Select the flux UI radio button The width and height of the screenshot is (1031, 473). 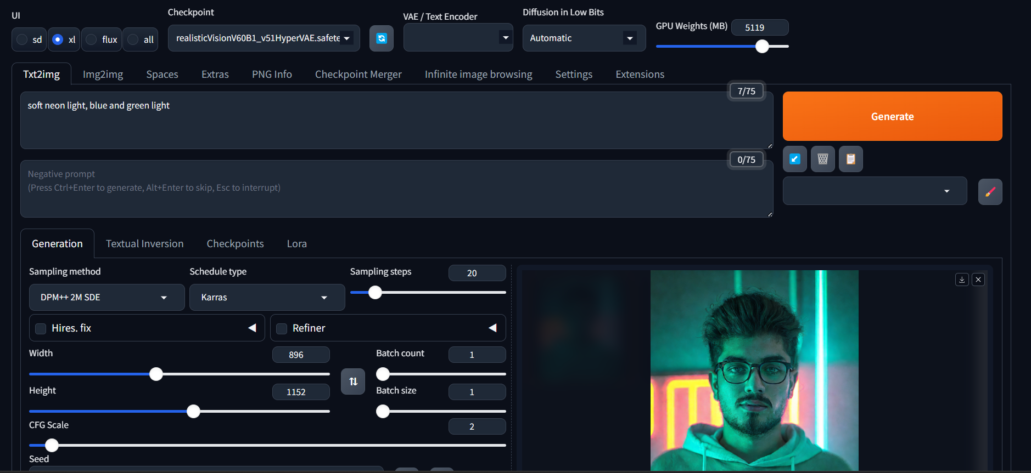(x=92, y=39)
